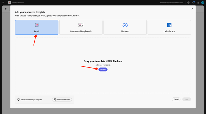Open the user profile avatar
206x114 pixels.
pyautogui.click(x=203, y=2)
